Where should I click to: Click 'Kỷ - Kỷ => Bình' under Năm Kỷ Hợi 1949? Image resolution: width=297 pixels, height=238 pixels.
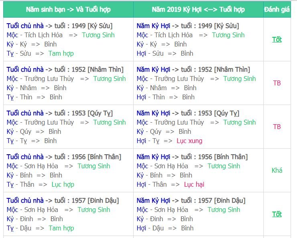click(162, 44)
